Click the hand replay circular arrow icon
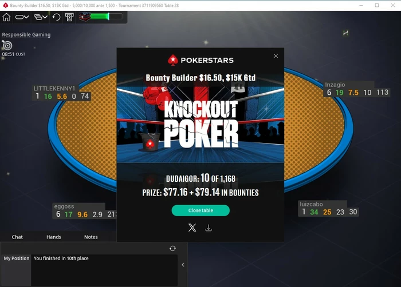The width and height of the screenshot is (401, 287). pyautogui.click(x=56, y=17)
